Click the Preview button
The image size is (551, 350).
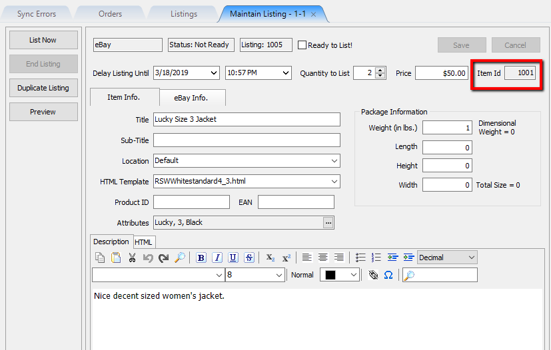(43, 112)
